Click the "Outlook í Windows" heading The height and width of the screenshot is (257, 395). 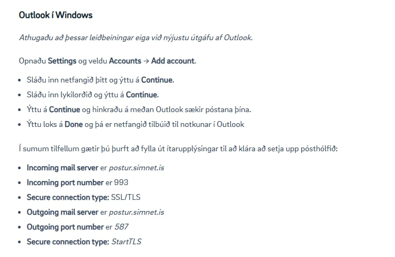point(56,15)
